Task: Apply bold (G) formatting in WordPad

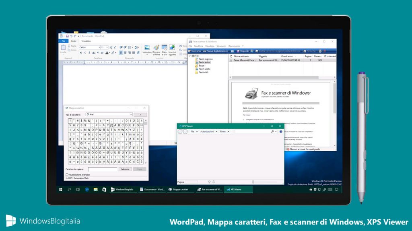Action: 81,53
